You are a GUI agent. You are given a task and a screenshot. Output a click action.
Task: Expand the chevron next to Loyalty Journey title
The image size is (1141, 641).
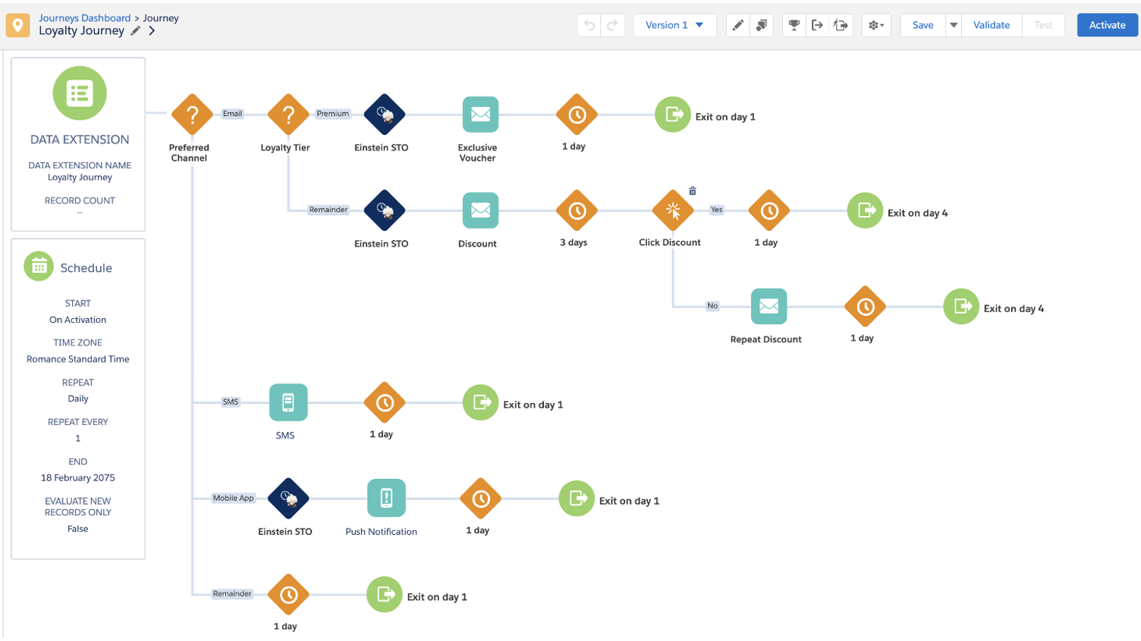[152, 31]
